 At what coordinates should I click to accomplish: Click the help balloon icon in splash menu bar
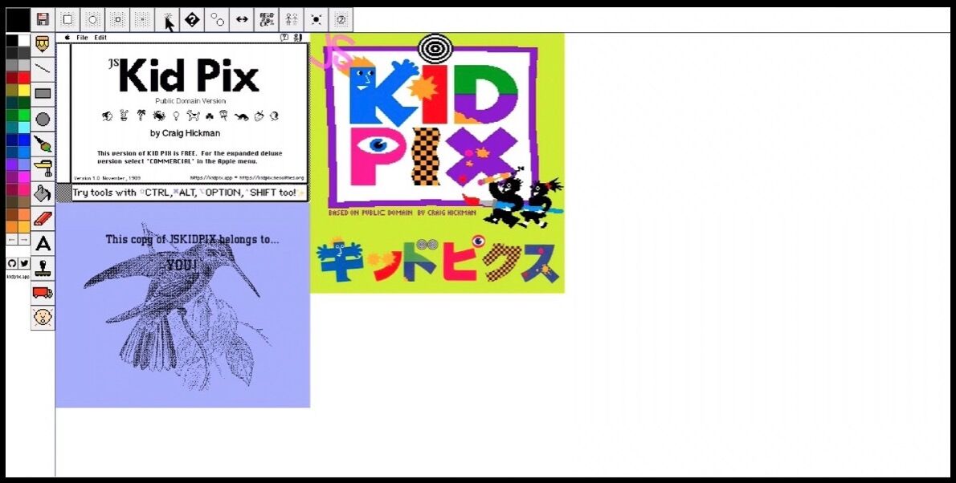tap(284, 38)
